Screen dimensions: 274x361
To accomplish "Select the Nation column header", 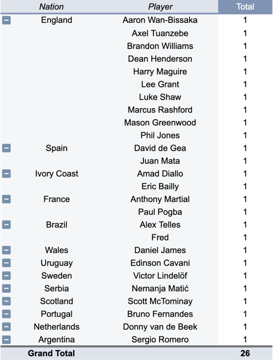I will [51, 7].
